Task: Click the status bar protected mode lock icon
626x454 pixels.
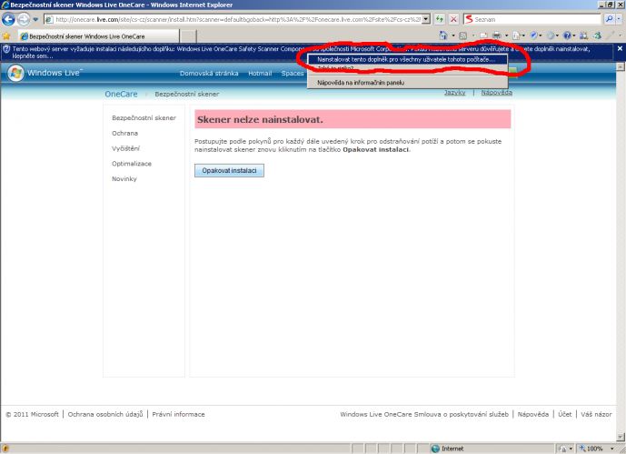Action: (x=562, y=449)
